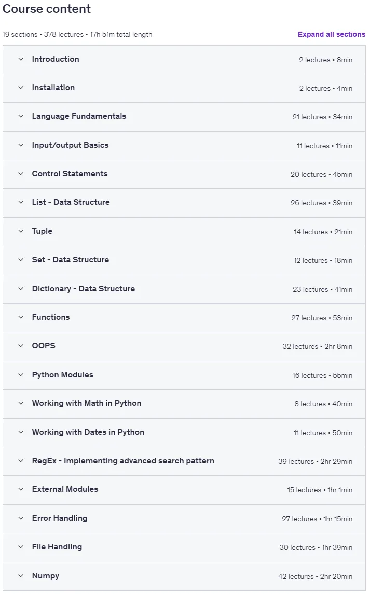
Task: Expand the OOPS section chevron
Action: tap(21, 346)
